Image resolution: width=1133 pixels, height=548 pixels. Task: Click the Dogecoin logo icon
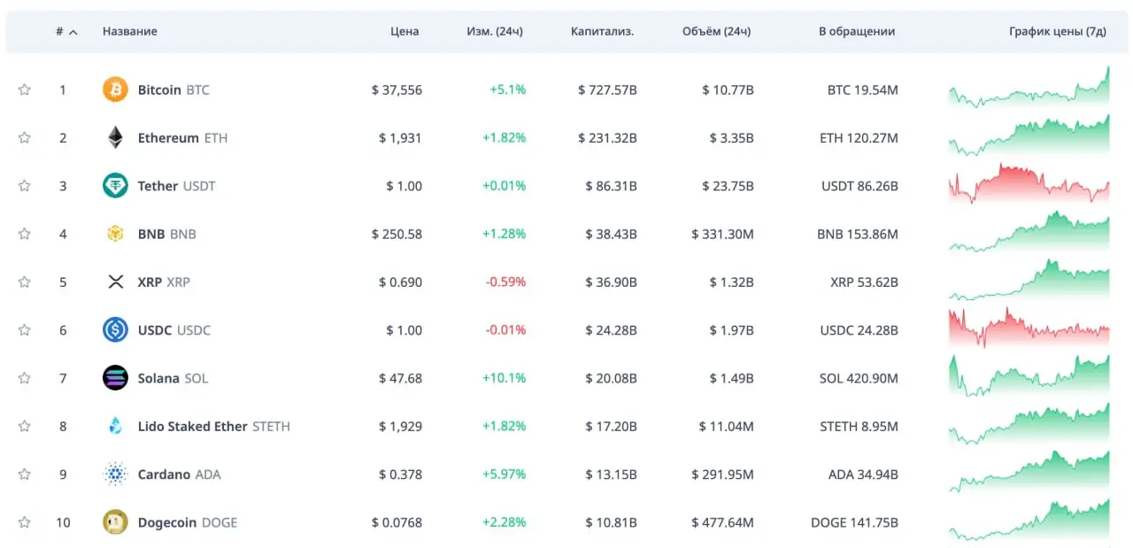coord(115,522)
